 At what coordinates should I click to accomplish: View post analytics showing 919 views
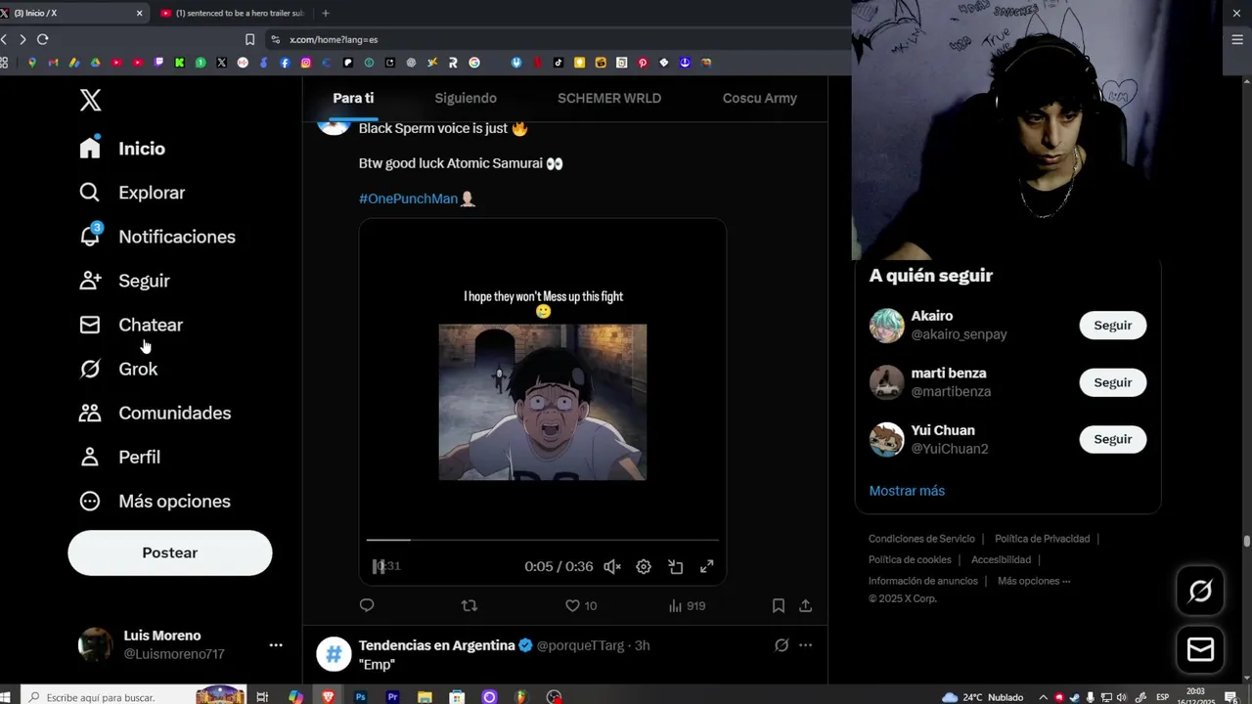[x=687, y=605]
